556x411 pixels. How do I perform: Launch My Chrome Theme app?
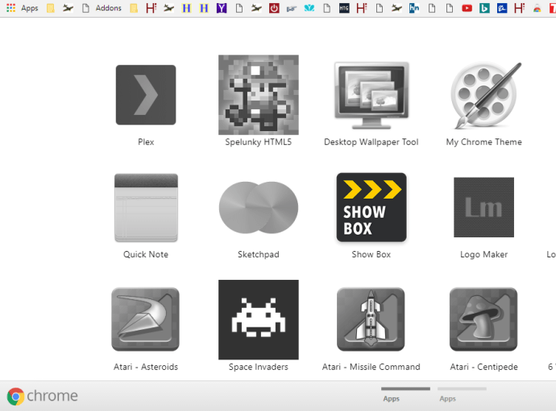[x=484, y=96]
